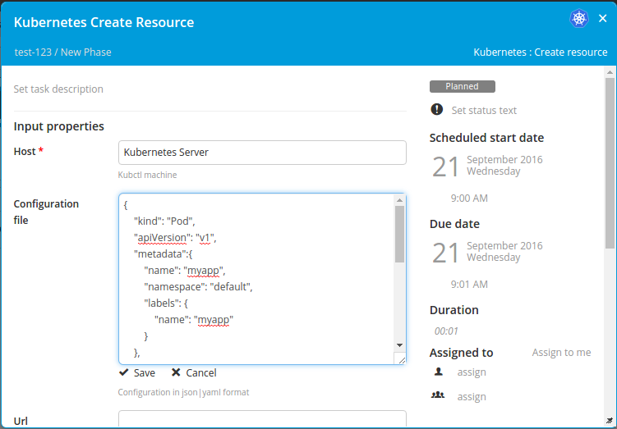Click the Kubernetes helm wheel icon
The height and width of the screenshot is (429, 617).
pyautogui.click(x=578, y=19)
